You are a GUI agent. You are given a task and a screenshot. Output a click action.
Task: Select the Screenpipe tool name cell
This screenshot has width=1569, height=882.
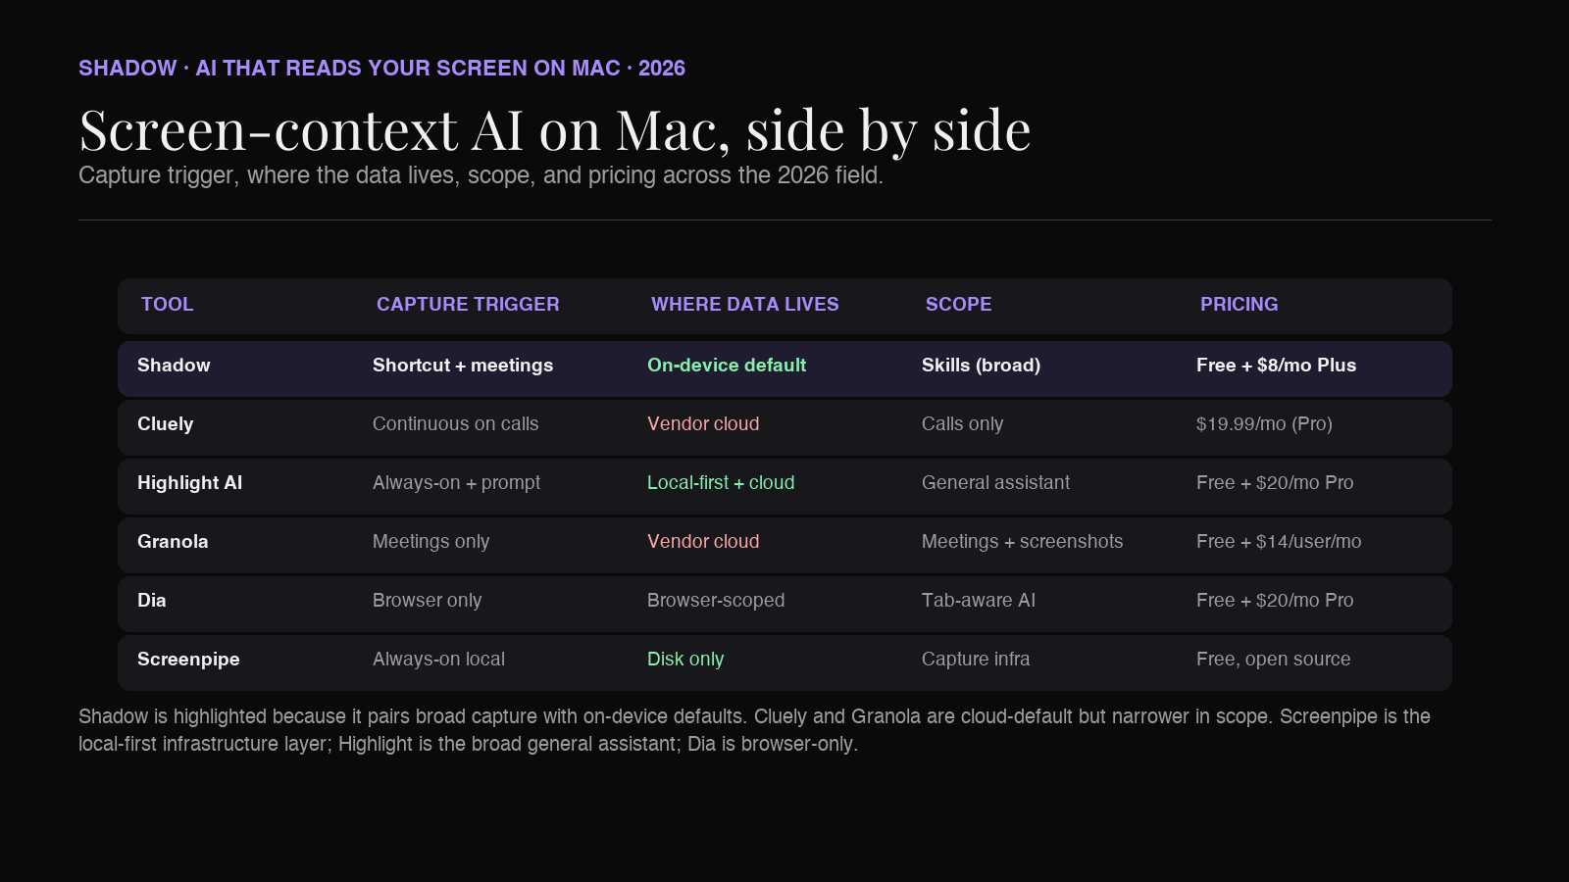pyautogui.click(x=188, y=660)
